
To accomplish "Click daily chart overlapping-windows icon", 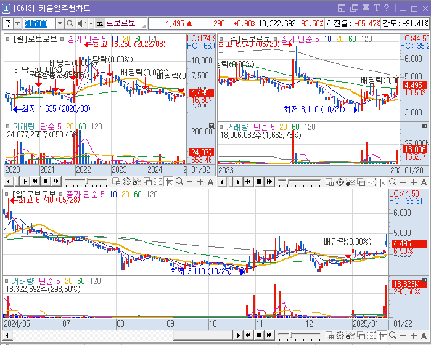I will 361,335.
